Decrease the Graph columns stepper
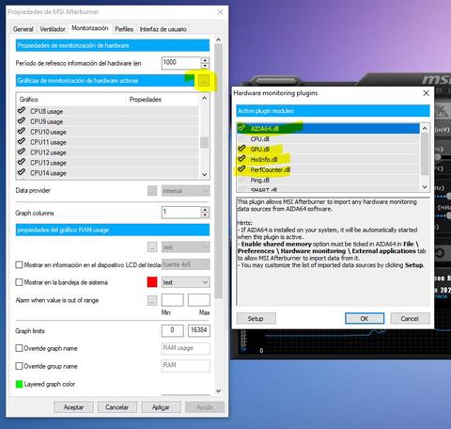451x429 pixels. pyautogui.click(x=205, y=215)
